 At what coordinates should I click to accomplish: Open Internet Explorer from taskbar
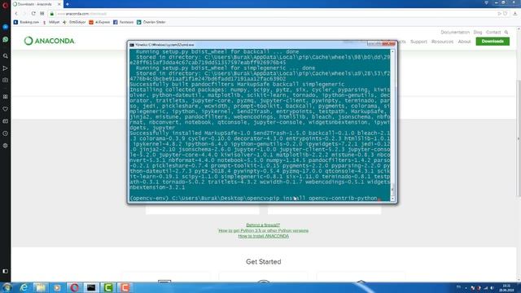click(x=24, y=287)
